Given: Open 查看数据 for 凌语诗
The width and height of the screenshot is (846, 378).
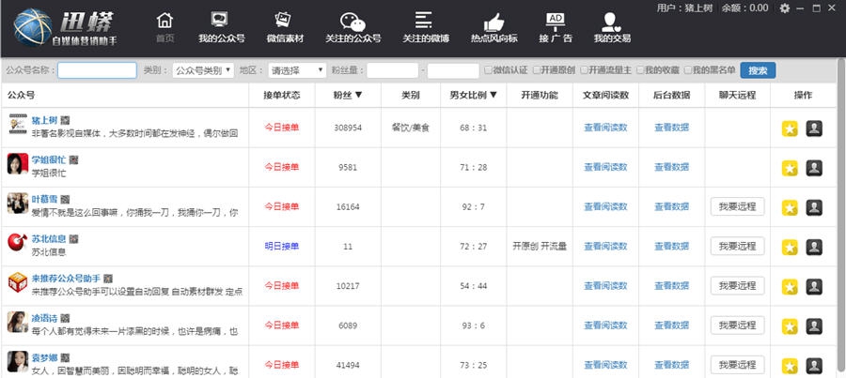Looking at the screenshot, I should click(x=672, y=325).
